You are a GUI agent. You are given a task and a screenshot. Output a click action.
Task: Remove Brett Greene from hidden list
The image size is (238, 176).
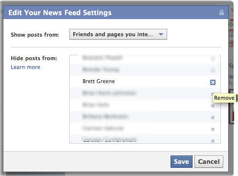click(213, 82)
